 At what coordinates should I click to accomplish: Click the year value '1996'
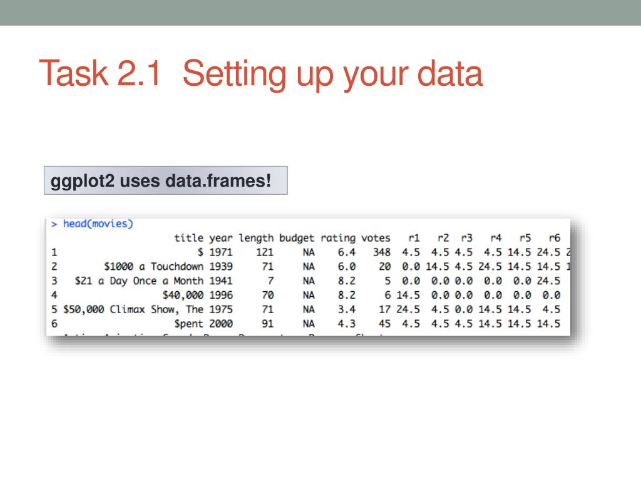click(x=221, y=296)
